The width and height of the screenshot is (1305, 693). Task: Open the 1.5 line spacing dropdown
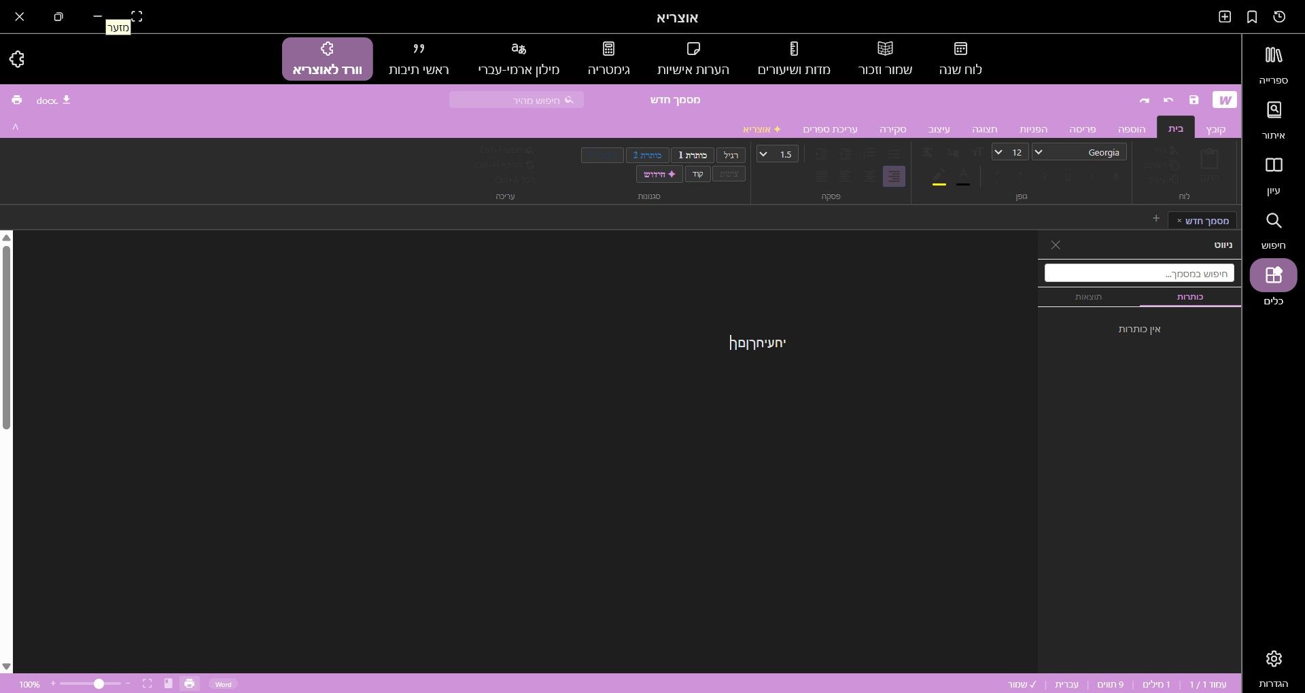point(778,154)
